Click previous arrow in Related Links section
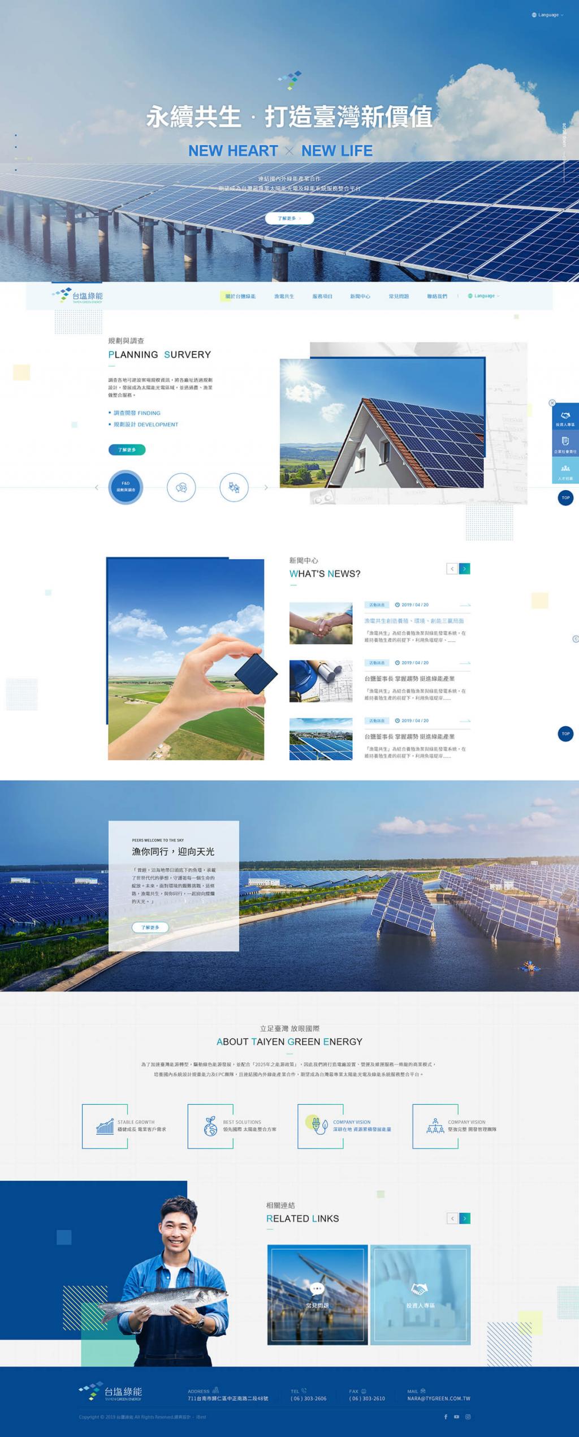 pos(452,1219)
